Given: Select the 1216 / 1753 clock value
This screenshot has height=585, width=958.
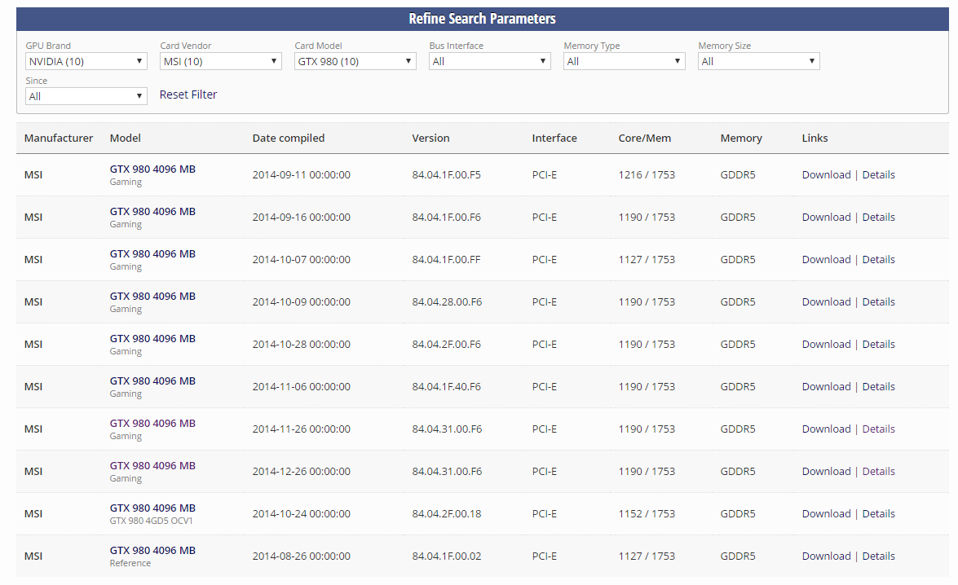Looking at the screenshot, I should tap(647, 174).
